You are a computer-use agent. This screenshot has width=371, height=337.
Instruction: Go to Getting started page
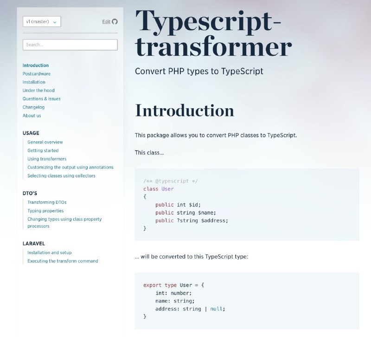[x=43, y=150]
